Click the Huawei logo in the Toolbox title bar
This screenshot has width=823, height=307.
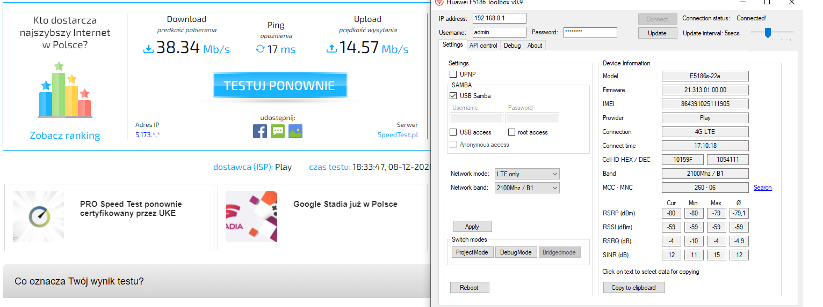coord(439,2)
